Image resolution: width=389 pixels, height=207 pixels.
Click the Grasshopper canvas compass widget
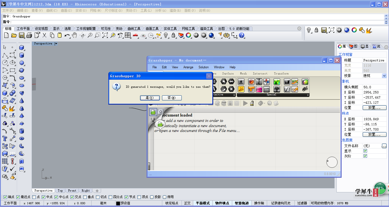332,162
